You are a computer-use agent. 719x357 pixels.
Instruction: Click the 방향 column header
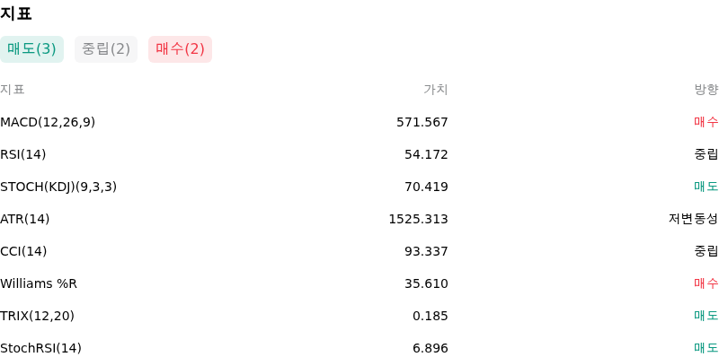pyautogui.click(x=706, y=90)
